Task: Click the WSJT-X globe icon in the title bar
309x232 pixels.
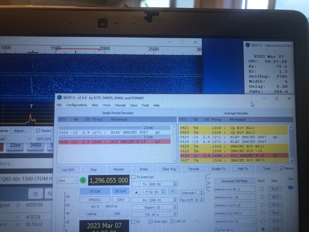Action: tap(59, 98)
